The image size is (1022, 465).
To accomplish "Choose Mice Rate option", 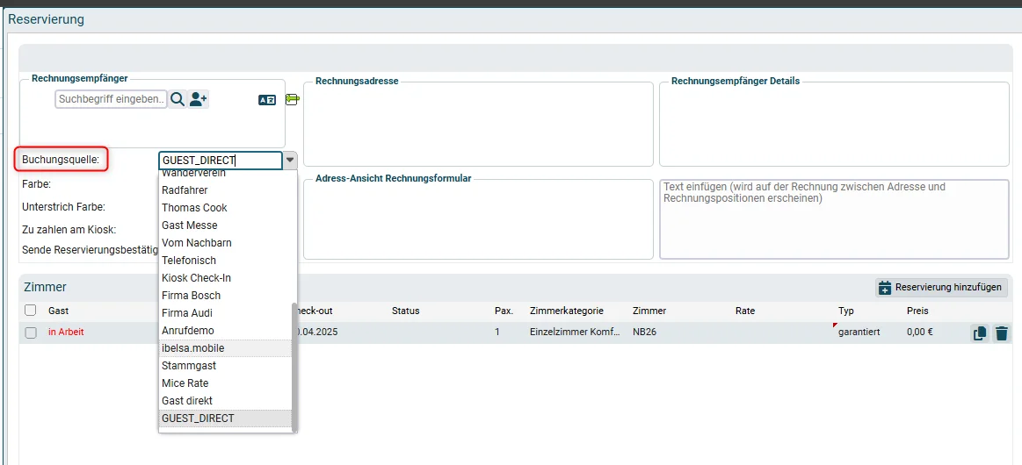I will tap(225, 383).
